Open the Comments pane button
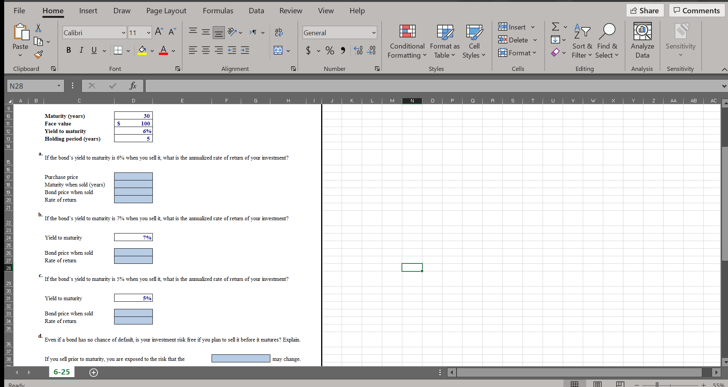This screenshot has width=728, height=387. (x=697, y=11)
